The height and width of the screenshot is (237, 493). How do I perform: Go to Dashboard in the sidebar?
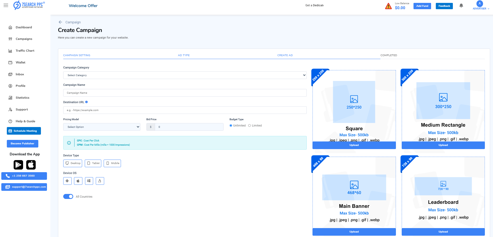[x=24, y=27]
